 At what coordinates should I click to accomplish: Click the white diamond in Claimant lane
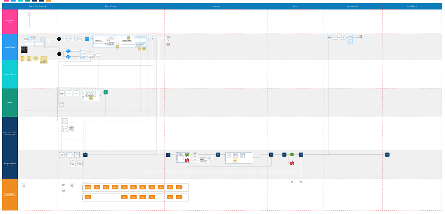(153, 38)
